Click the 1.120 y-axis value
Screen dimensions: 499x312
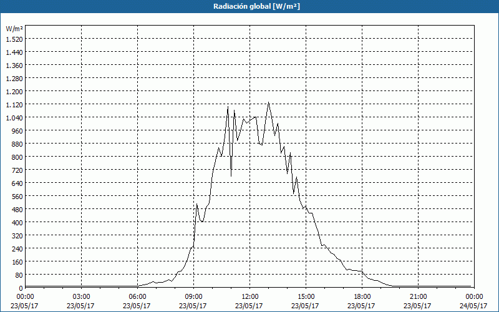[x=14, y=105]
